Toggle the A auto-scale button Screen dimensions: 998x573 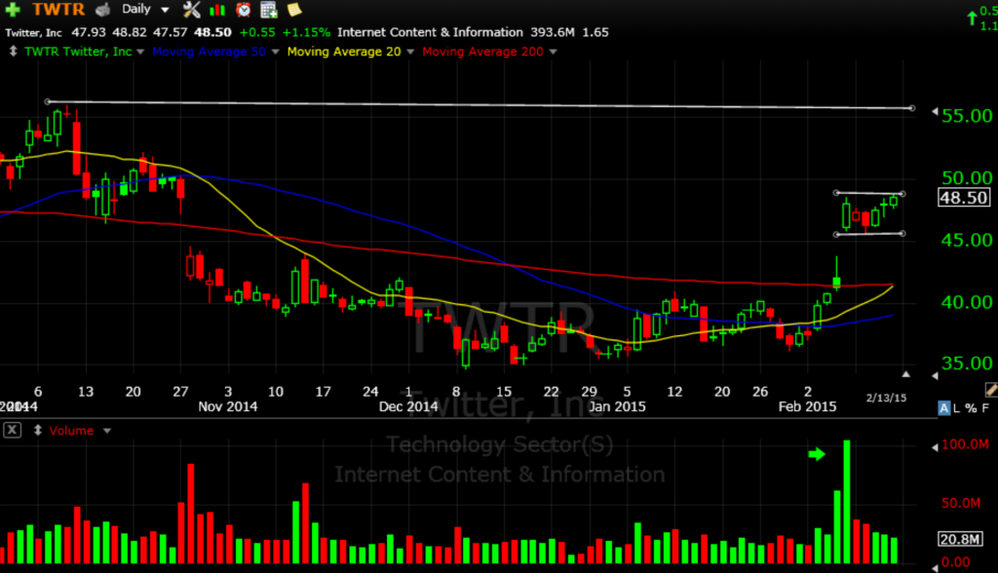click(x=943, y=408)
